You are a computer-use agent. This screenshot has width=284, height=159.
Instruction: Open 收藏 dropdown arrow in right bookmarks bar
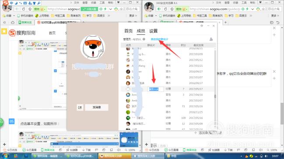point(156,16)
